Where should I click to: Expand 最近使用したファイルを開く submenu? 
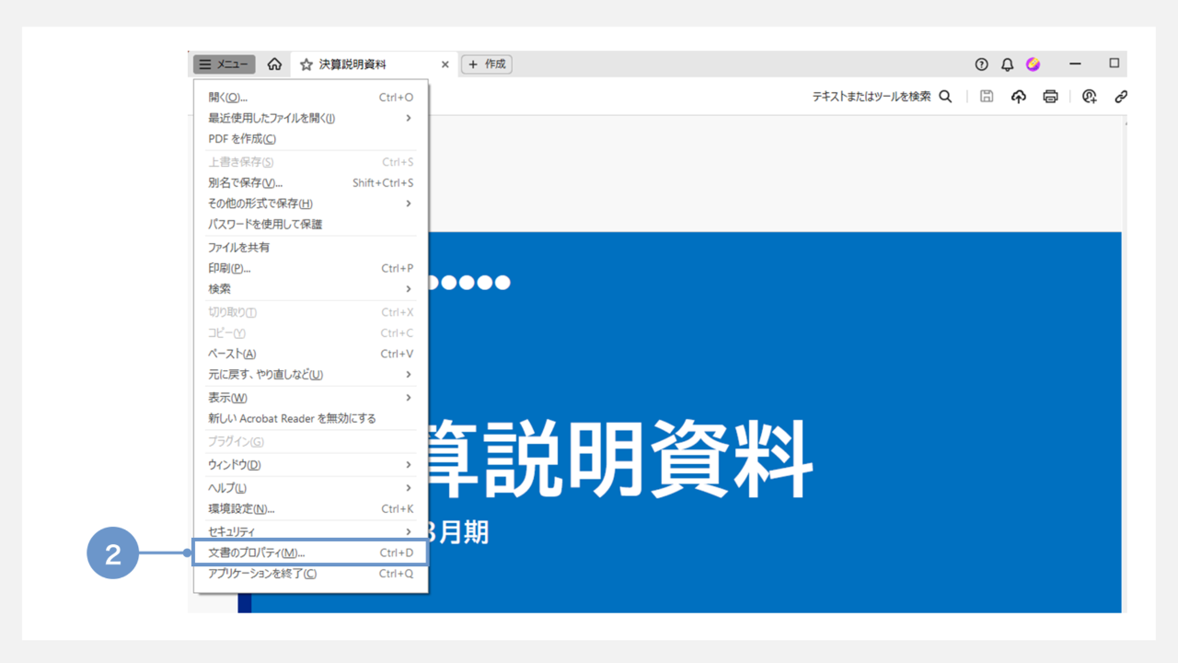[311, 118]
